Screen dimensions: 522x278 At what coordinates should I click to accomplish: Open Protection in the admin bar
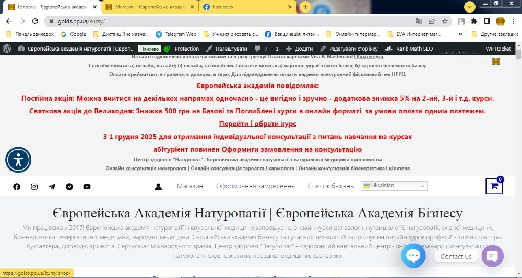tap(182, 49)
